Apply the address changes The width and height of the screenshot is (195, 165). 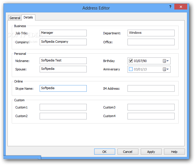151,152
